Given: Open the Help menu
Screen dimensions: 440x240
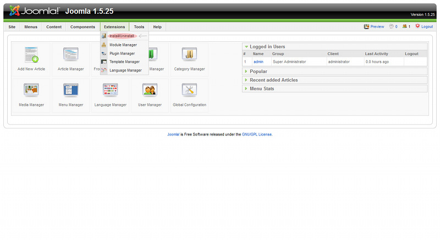Looking at the screenshot, I should click(x=157, y=27).
